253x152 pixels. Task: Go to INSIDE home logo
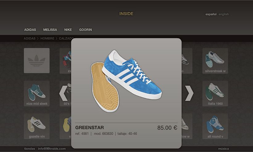pos(126,14)
